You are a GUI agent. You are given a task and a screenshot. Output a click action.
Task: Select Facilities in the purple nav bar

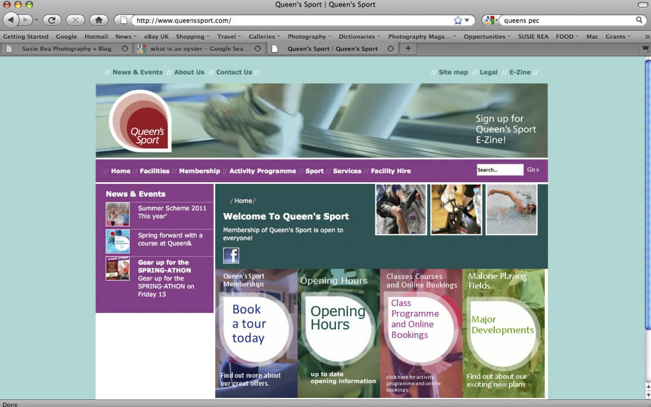click(x=155, y=171)
